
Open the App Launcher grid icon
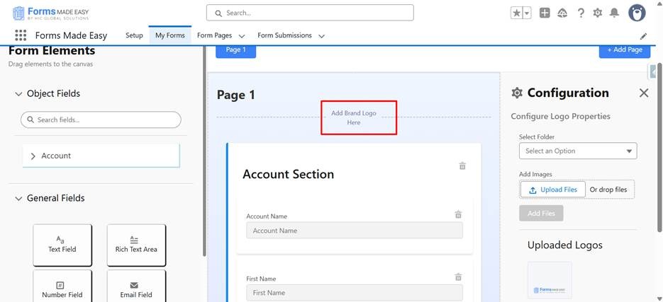point(21,35)
